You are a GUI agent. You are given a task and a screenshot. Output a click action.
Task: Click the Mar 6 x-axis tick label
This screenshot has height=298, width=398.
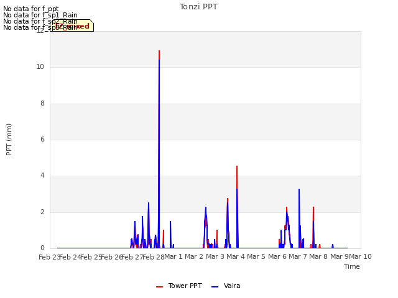coord(277,256)
